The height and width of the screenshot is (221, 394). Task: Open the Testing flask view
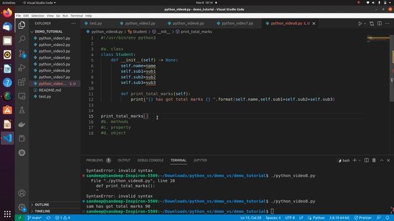22,110
